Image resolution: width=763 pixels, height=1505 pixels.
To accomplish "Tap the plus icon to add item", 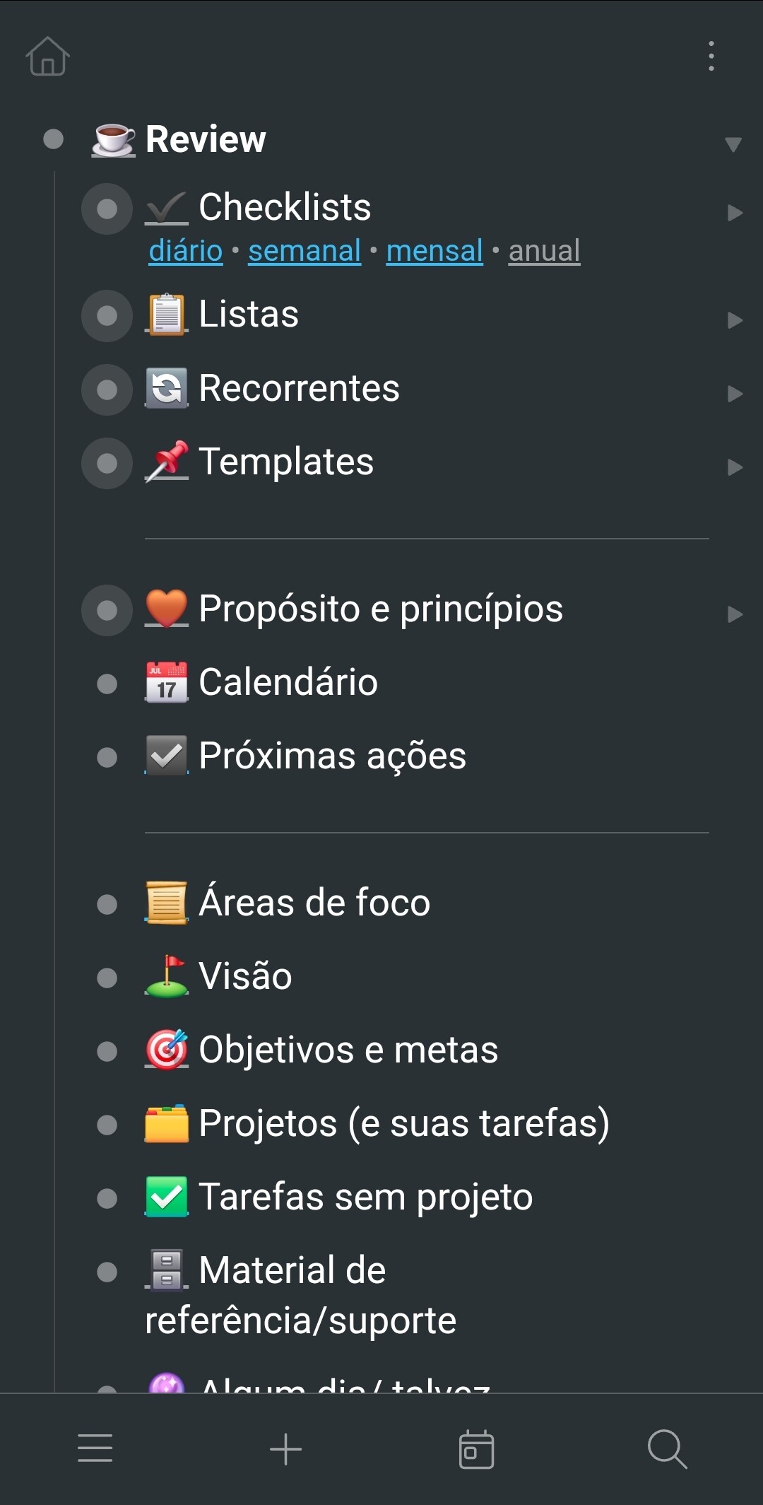I will 286,1448.
